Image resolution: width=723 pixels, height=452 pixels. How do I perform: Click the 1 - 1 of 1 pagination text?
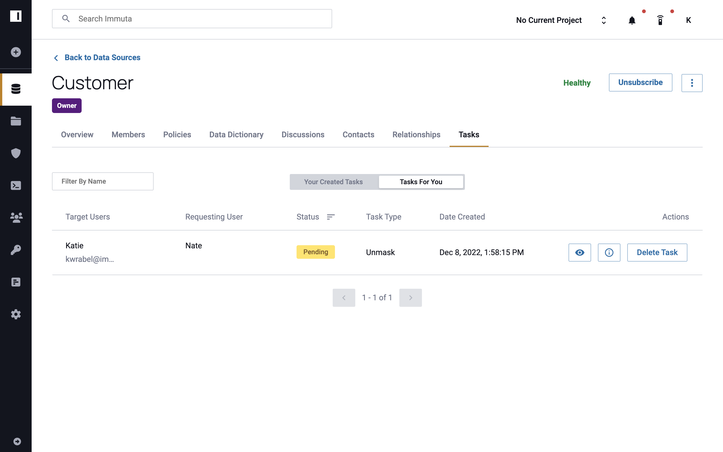pyautogui.click(x=377, y=298)
